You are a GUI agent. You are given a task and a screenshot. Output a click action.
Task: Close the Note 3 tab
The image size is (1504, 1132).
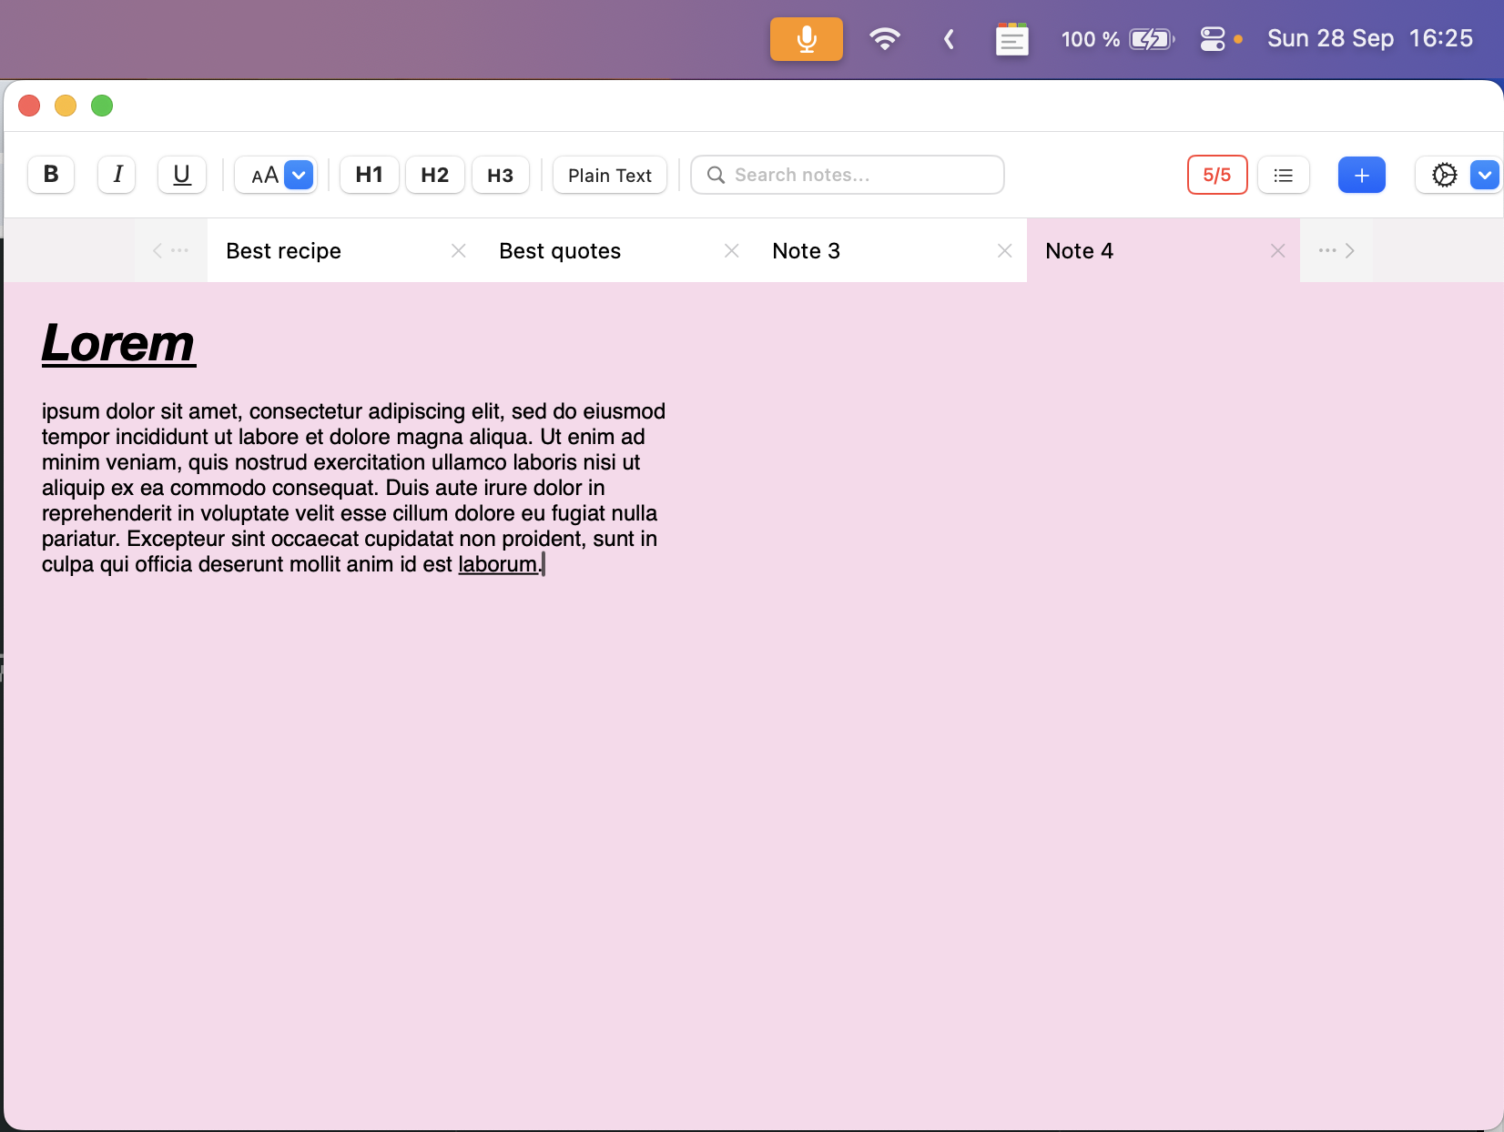tap(1004, 250)
